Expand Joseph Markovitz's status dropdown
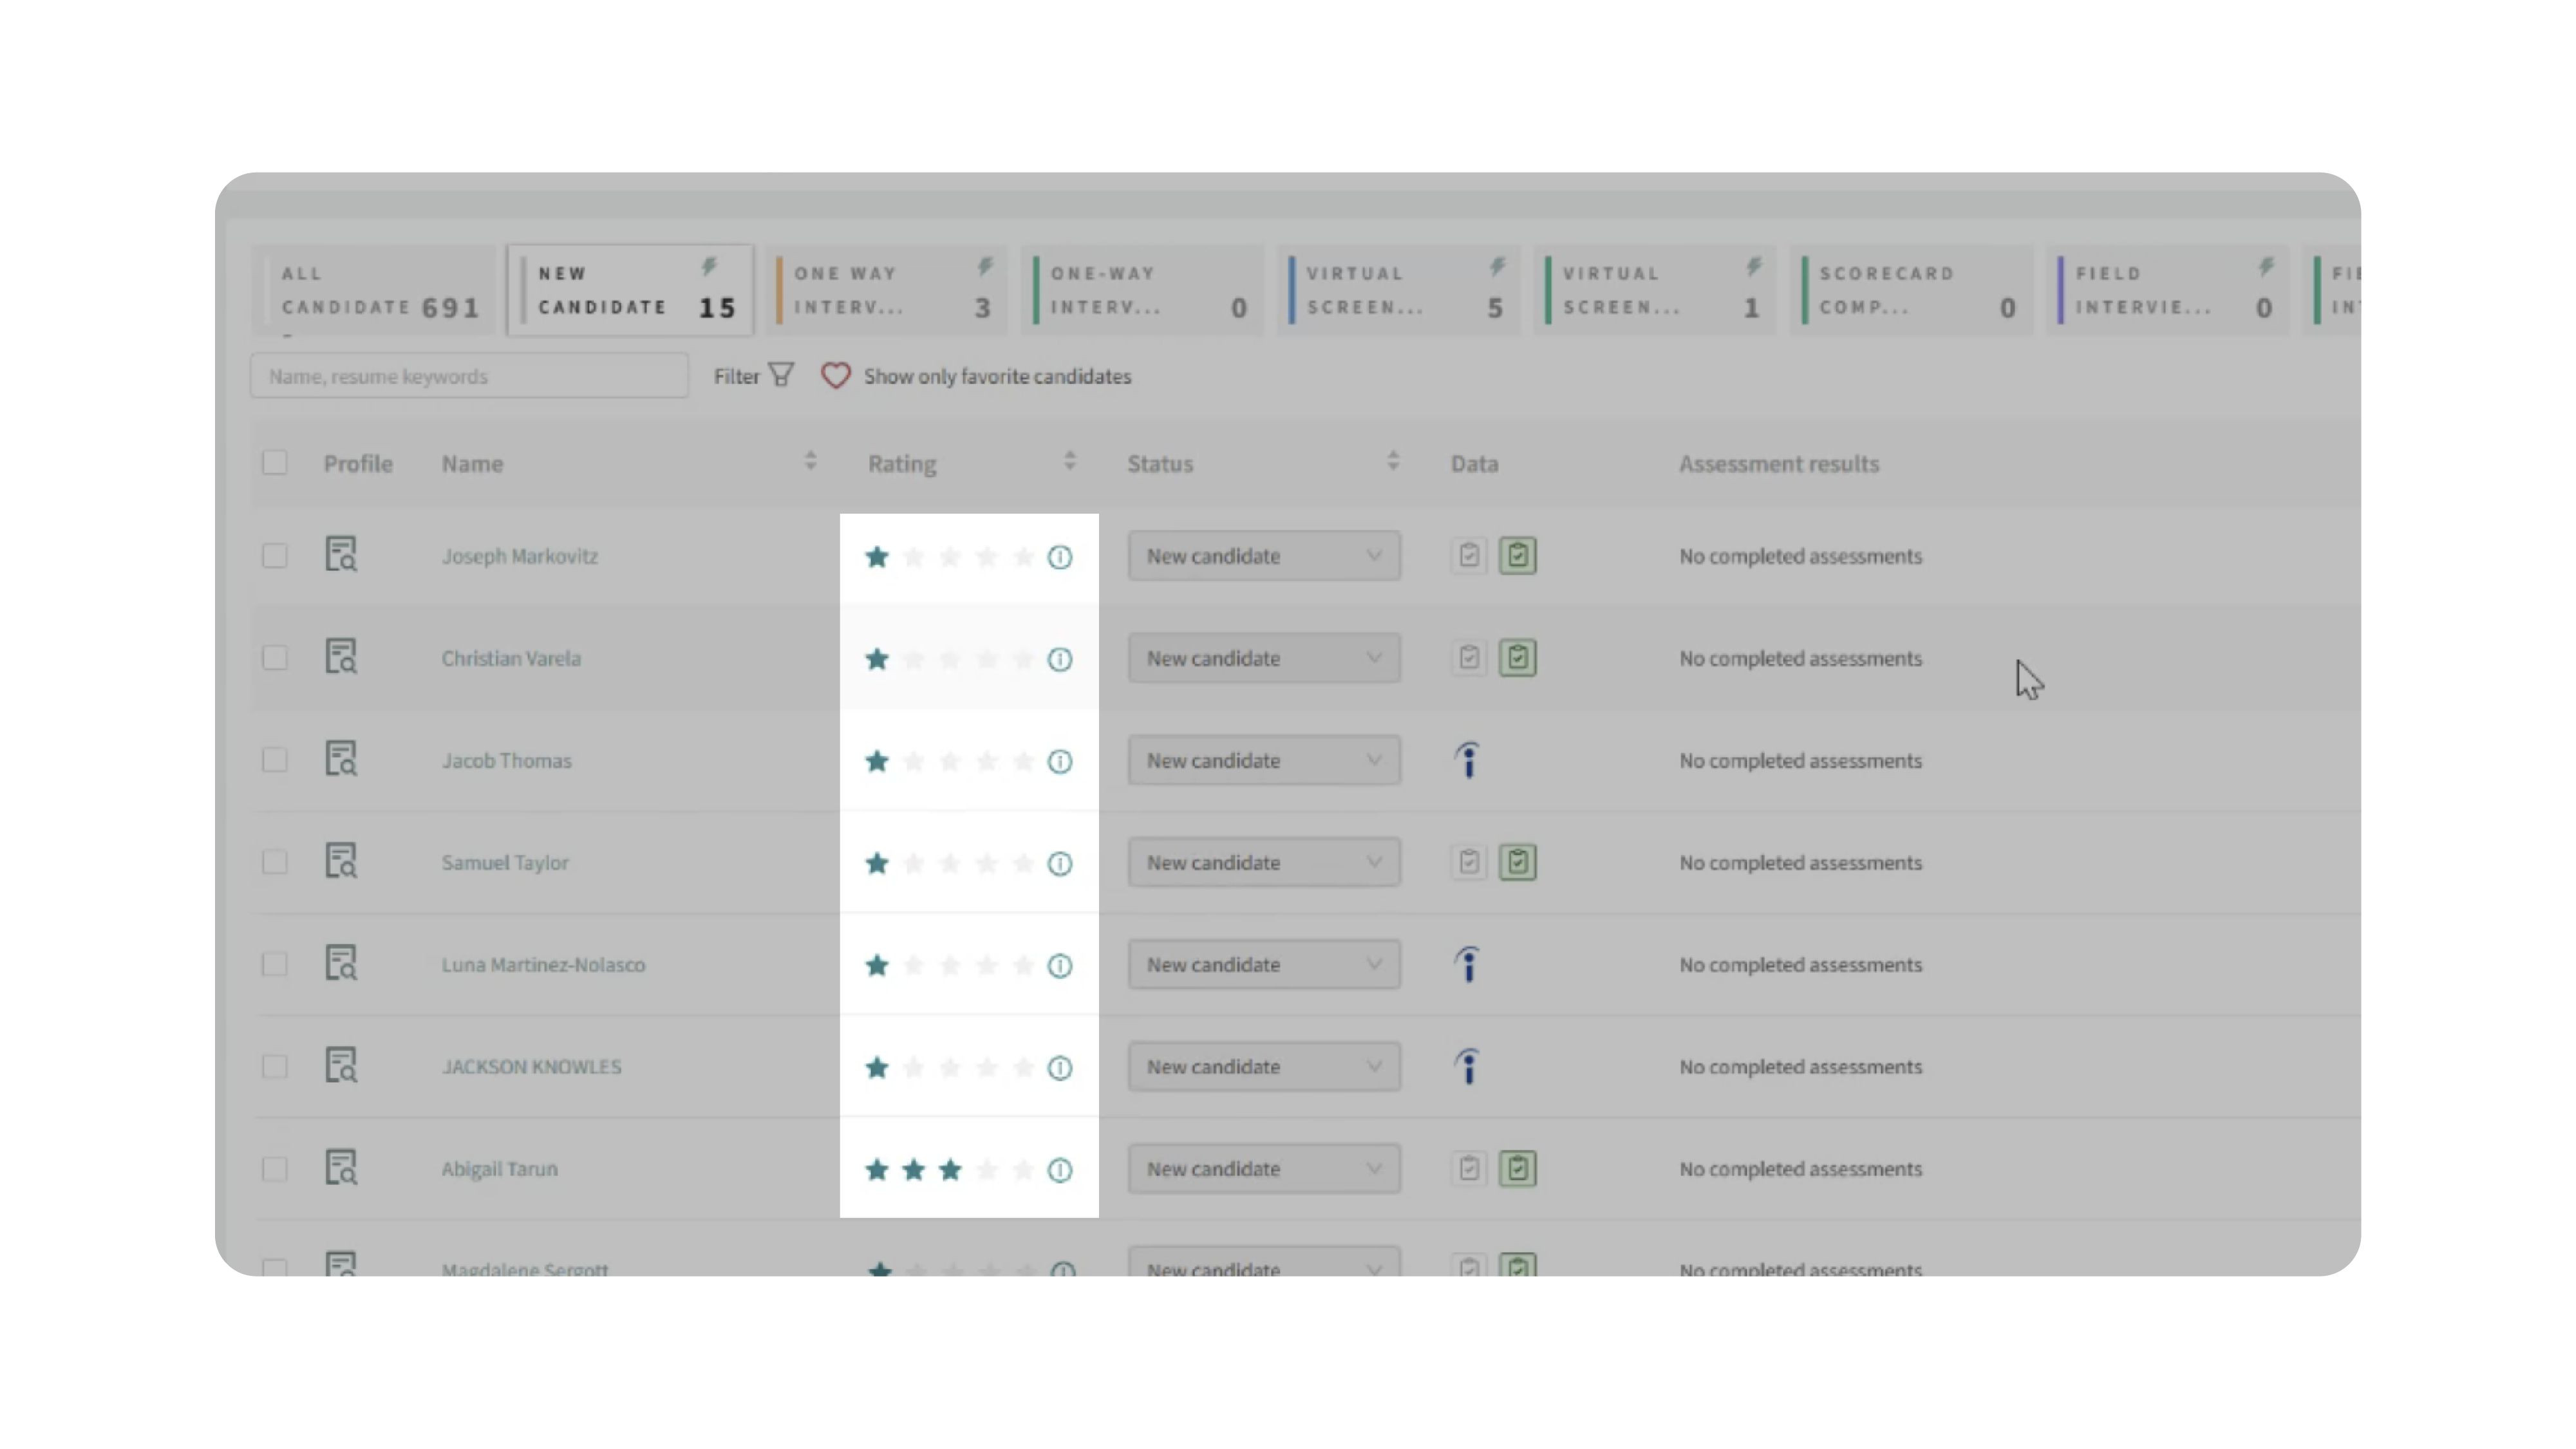The image size is (2576, 1449). [1264, 556]
